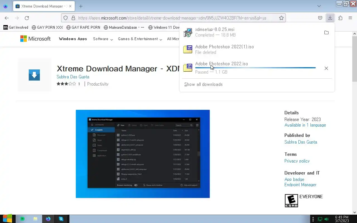Click Available in 1 language link
This screenshot has width=357, height=223.
(x=305, y=125)
